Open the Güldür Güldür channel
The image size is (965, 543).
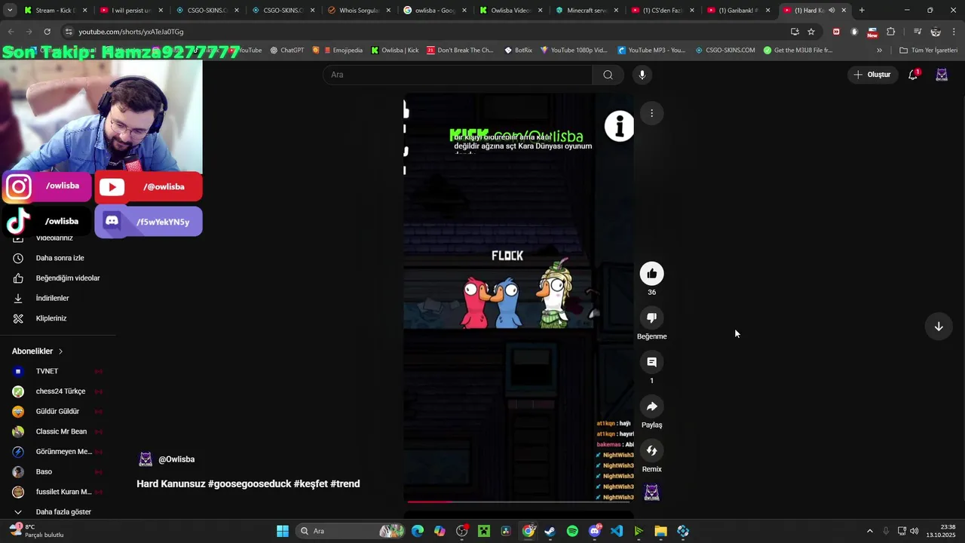[x=58, y=411]
